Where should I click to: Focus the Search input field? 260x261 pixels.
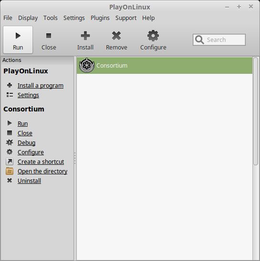pos(219,40)
